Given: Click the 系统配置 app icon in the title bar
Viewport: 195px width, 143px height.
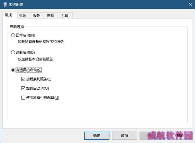Looking at the screenshot, I should click(x=5, y=5).
